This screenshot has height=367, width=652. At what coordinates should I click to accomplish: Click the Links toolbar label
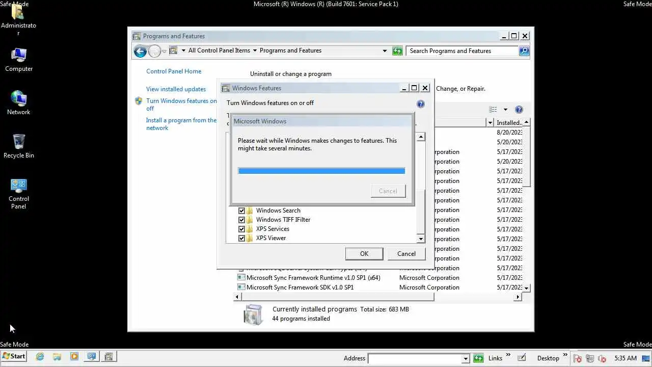click(495, 358)
